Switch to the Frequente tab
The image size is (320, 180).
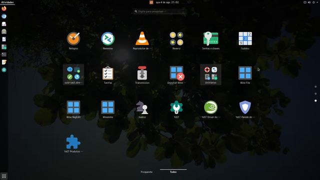point(146,172)
